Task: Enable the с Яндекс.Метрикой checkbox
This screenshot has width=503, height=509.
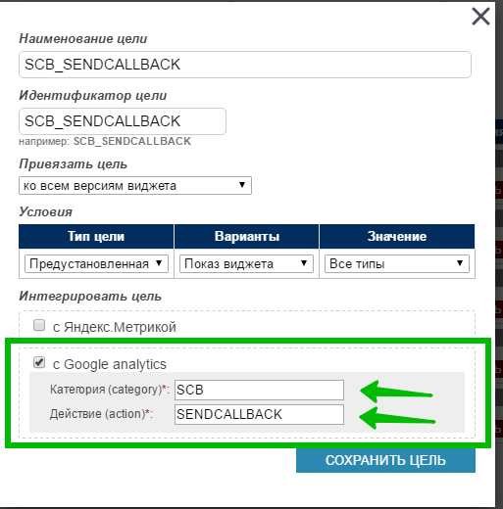Action: point(39,325)
